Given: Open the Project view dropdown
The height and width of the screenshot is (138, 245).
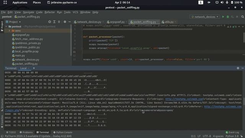Looking at the screenshot, I should [13, 22].
